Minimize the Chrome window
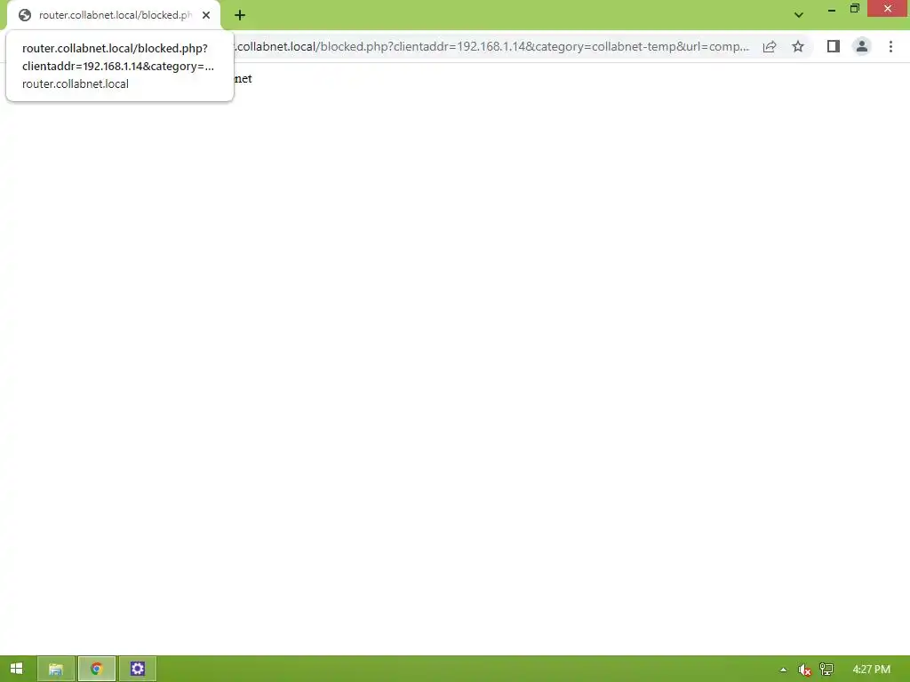Viewport: 910px width, 682px height. [x=832, y=9]
